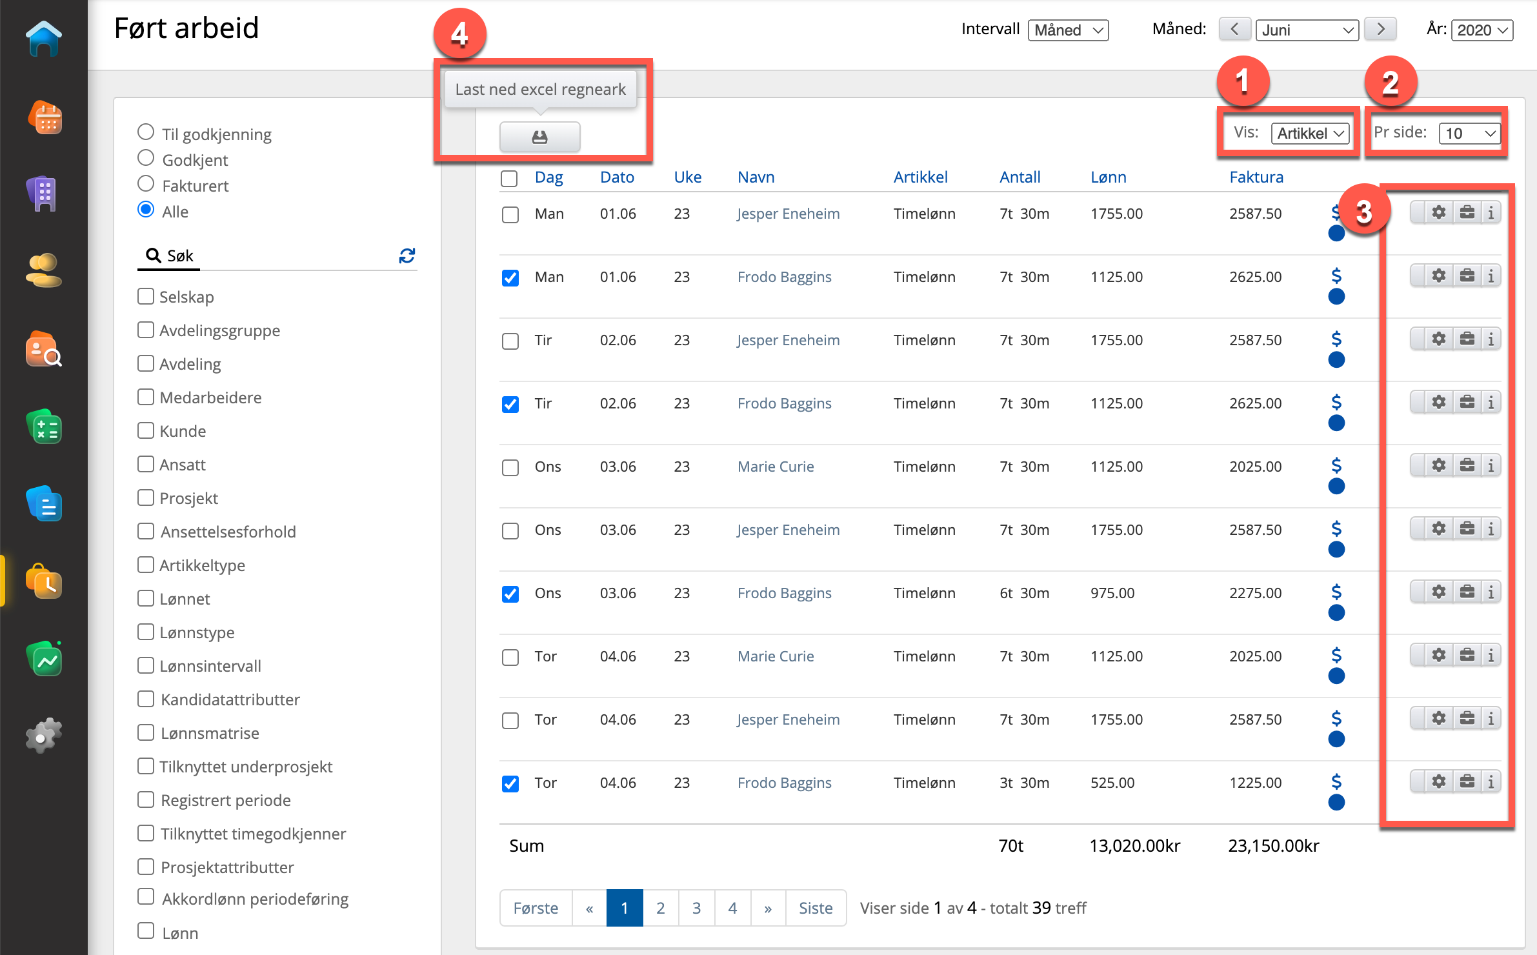Open the sidebar settings gear icon
This screenshot has height=955, width=1537.
(43, 735)
